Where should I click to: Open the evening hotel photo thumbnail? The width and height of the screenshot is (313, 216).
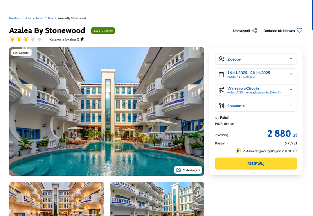click(x=56, y=199)
